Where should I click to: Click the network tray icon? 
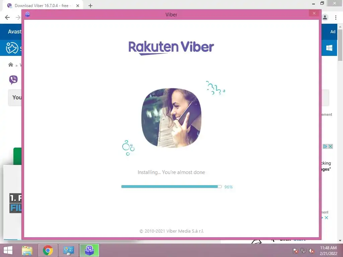(303, 251)
